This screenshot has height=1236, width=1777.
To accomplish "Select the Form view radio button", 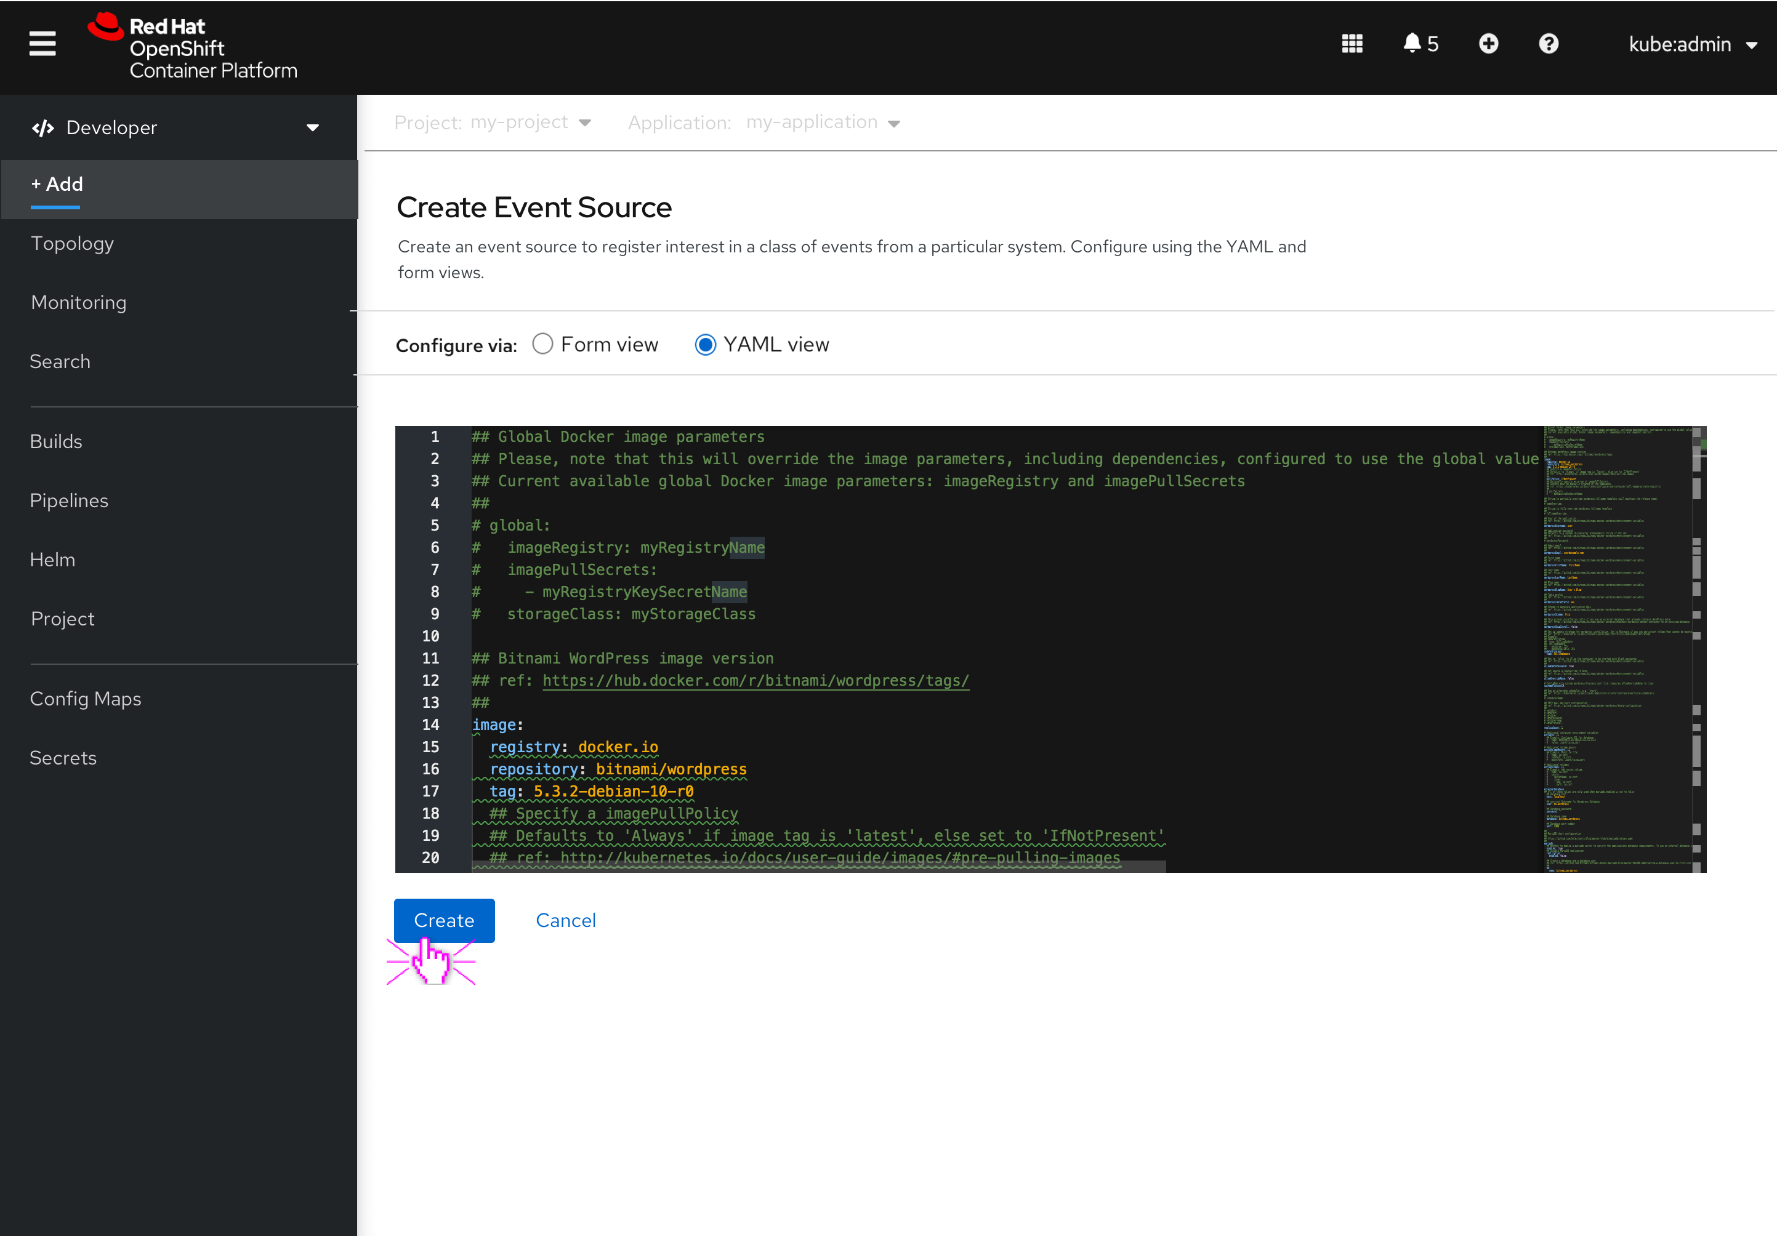I will tap(541, 344).
